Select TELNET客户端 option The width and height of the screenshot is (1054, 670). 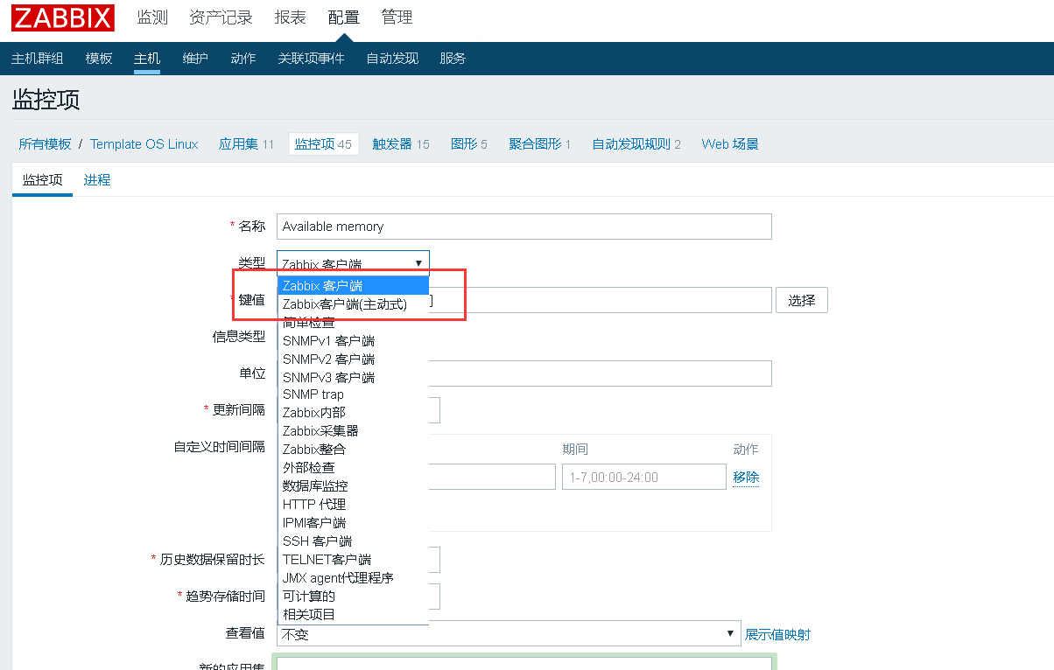click(353, 559)
